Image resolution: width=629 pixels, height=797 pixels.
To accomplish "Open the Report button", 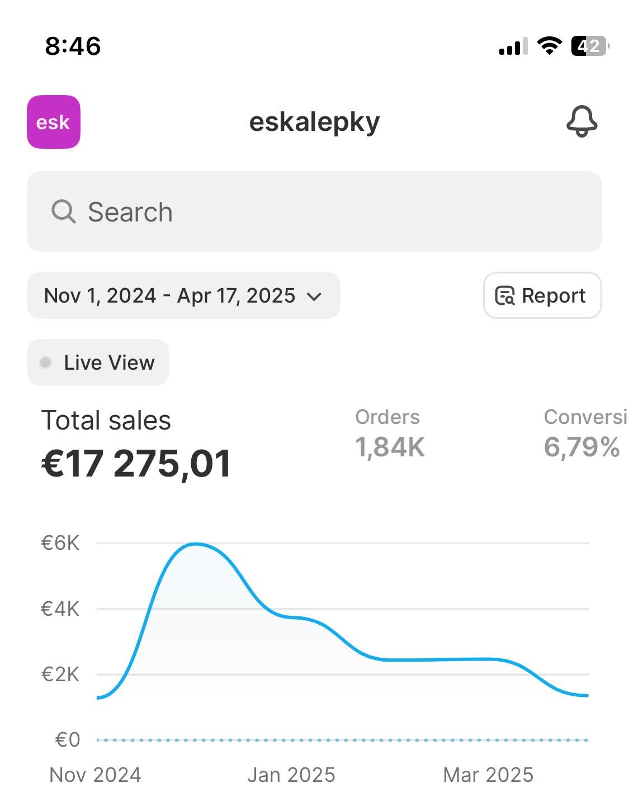I will [542, 295].
